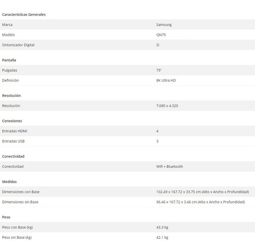Click the Wifi + Bluetooth value
The width and height of the screenshot is (255, 252).
tap(169, 166)
